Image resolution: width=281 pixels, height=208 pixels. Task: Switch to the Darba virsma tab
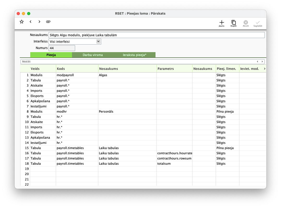[x=93, y=55]
